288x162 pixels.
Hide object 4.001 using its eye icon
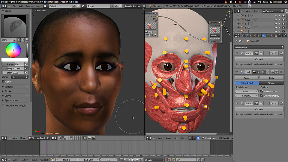pos(276,20)
